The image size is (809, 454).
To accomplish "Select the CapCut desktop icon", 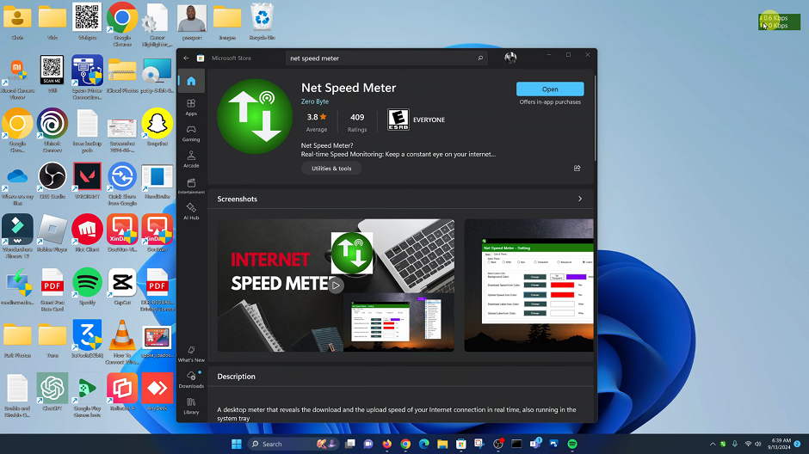I will tap(122, 286).
